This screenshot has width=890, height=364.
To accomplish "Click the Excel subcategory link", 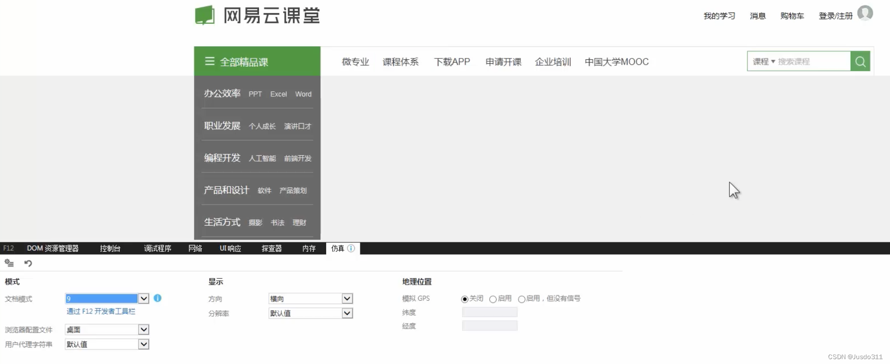I will tap(278, 94).
